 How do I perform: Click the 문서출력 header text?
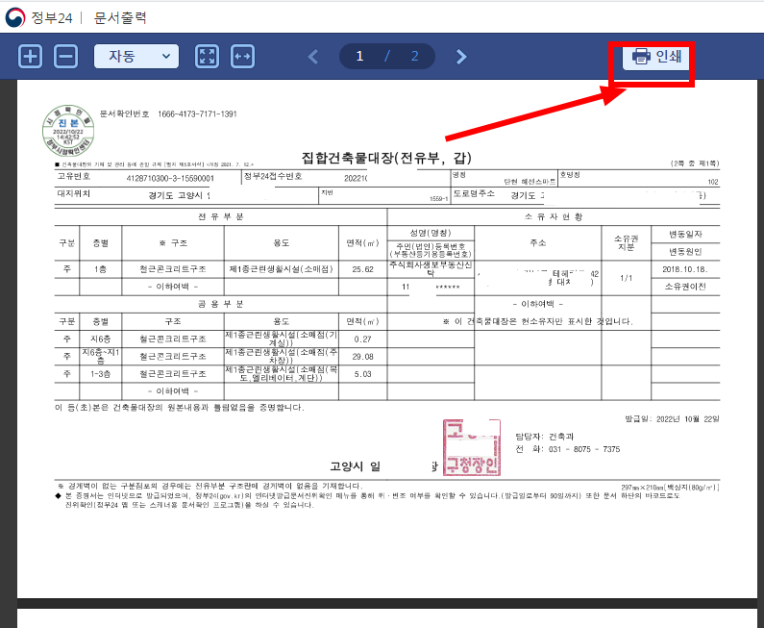120,17
